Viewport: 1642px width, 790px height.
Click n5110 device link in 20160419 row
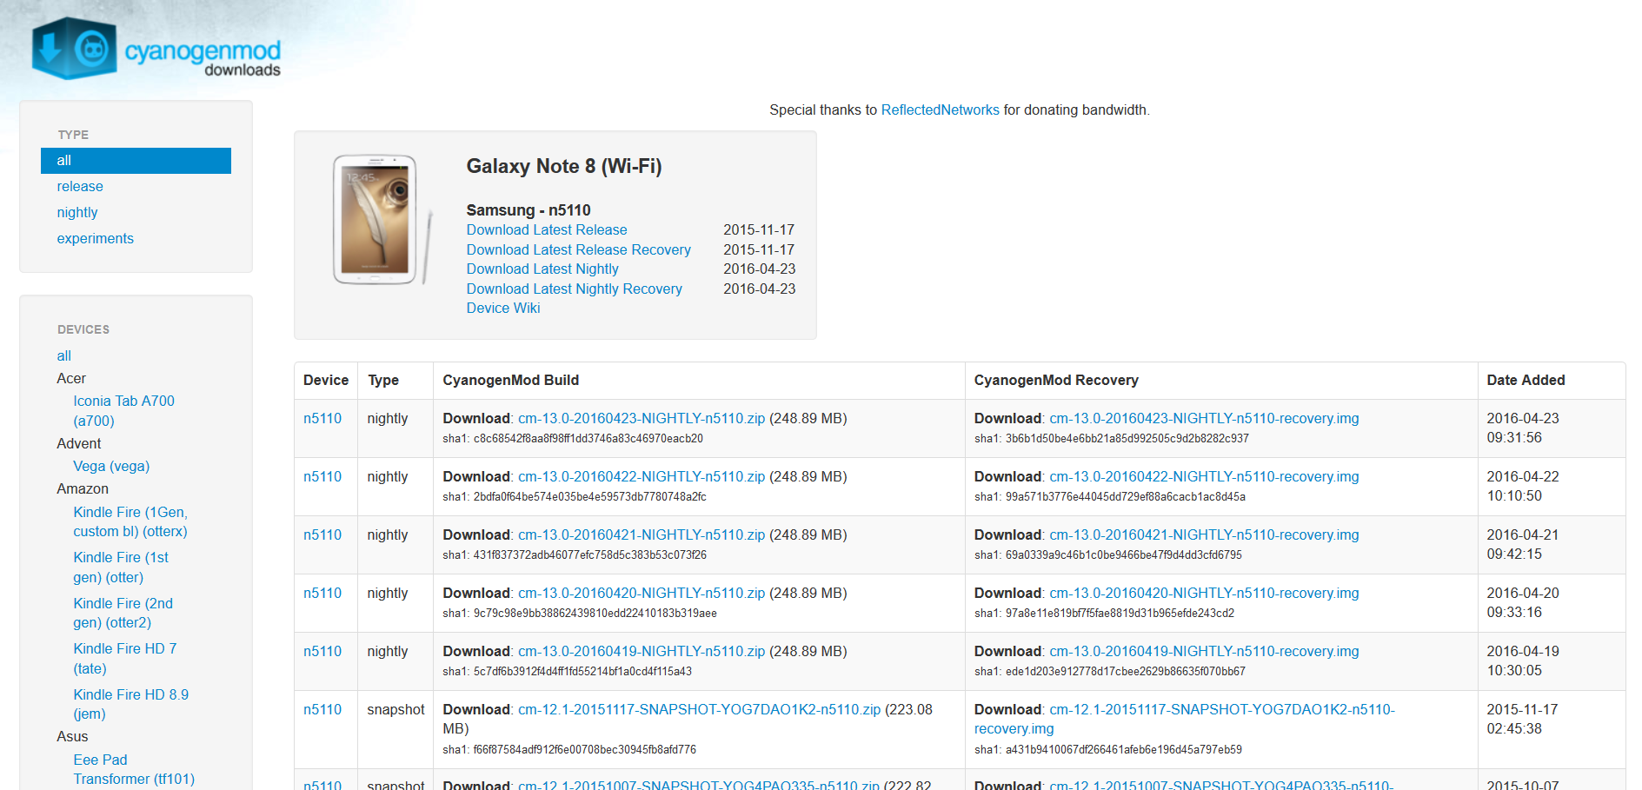coord(322,652)
